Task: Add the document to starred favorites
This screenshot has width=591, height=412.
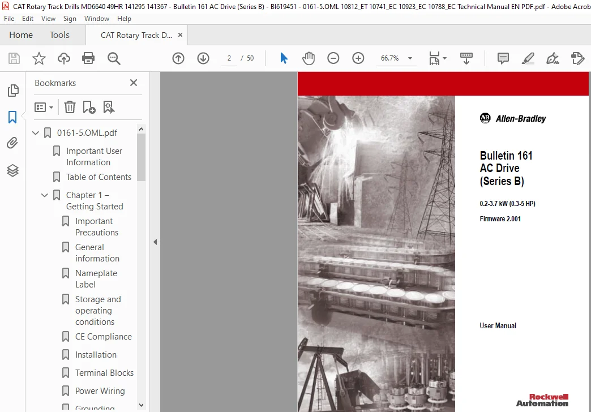Action: pyautogui.click(x=39, y=58)
